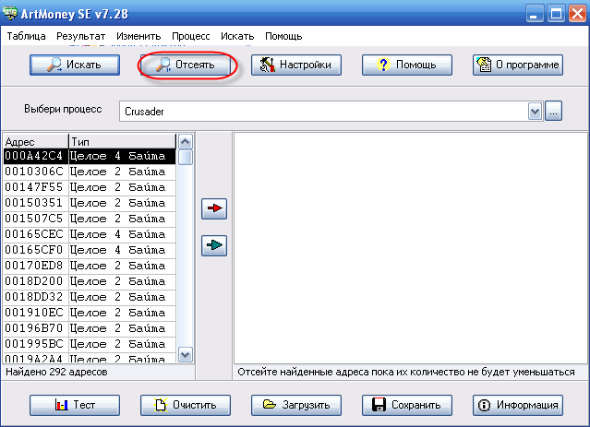Select address row 001995BC

click(90, 344)
